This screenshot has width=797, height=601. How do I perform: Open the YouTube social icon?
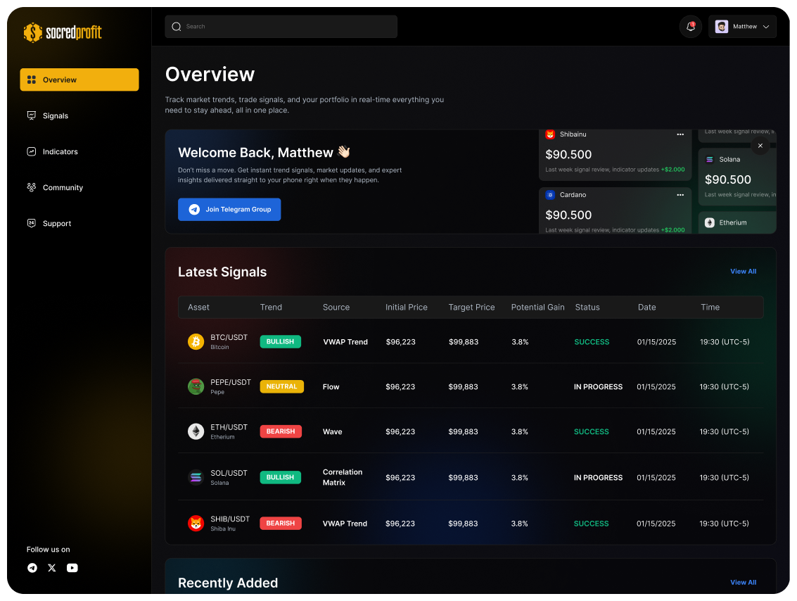click(x=72, y=568)
